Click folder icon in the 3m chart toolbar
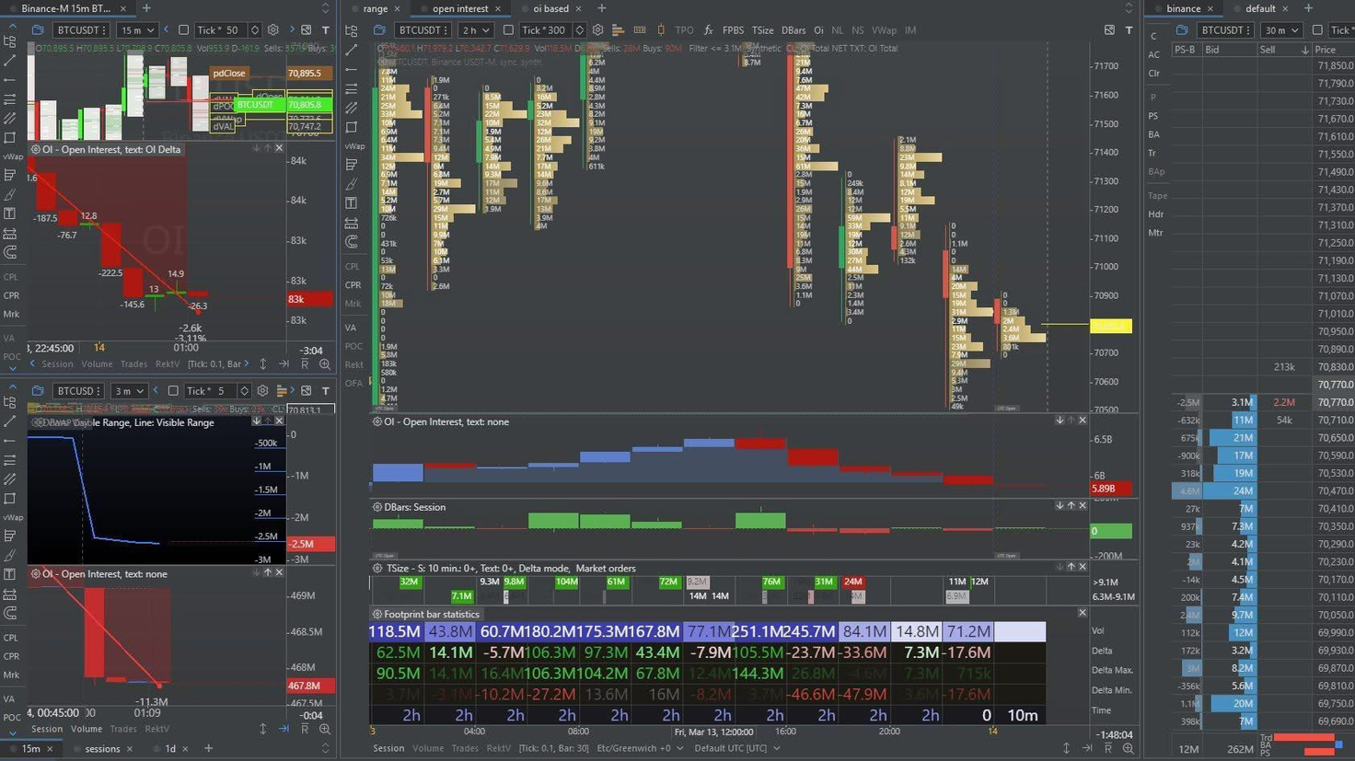 click(38, 391)
